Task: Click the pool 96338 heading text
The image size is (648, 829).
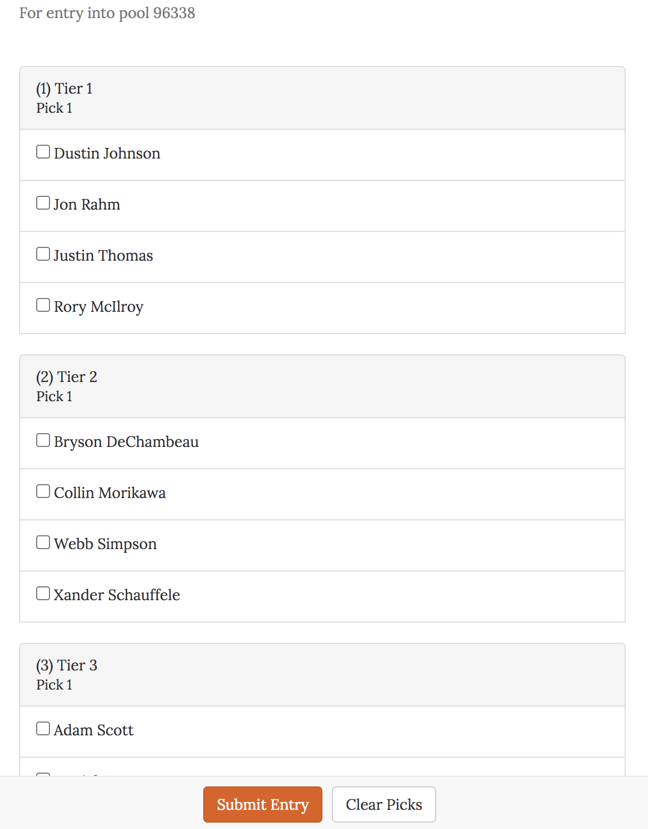Action: coord(107,13)
